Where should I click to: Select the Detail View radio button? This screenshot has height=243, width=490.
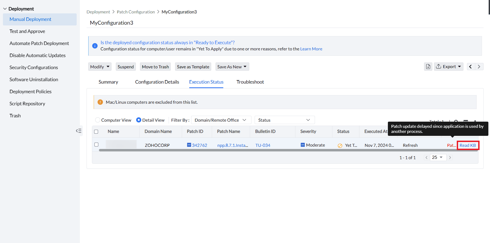pos(139,120)
